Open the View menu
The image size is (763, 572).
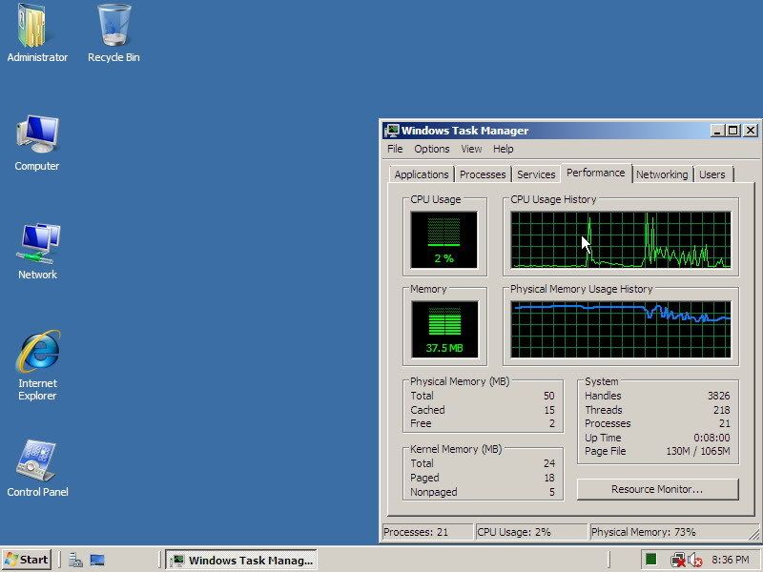click(471, 149)
